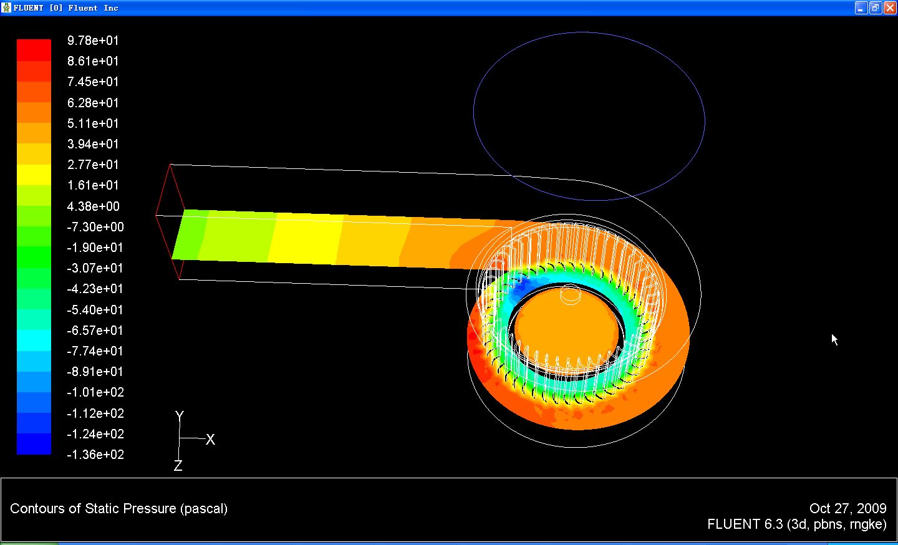
Task: Click the Contours of Static Pressure caption
Action: [118, 509]
